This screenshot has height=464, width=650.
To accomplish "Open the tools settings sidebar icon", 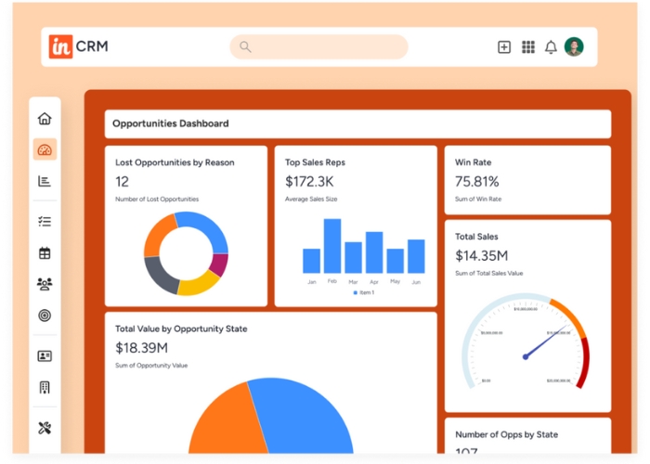I will [45, 428].
